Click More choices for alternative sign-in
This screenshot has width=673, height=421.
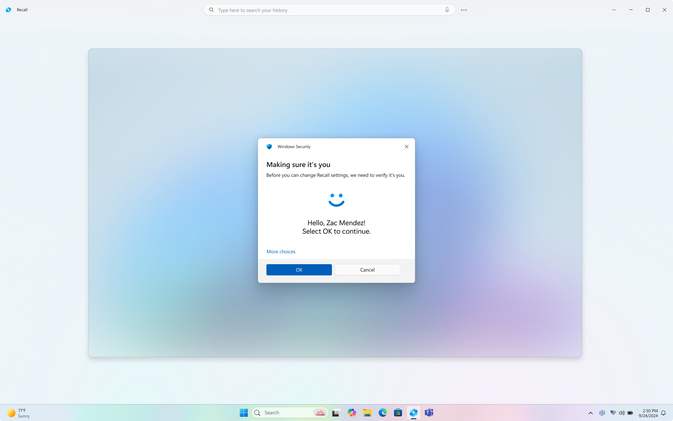click(281, 251)
